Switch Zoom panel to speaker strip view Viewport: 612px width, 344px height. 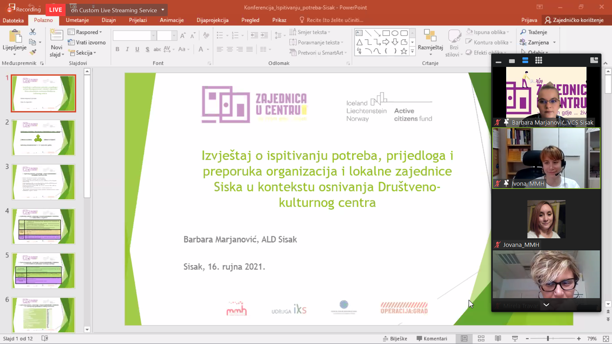[x=525, y=61]
